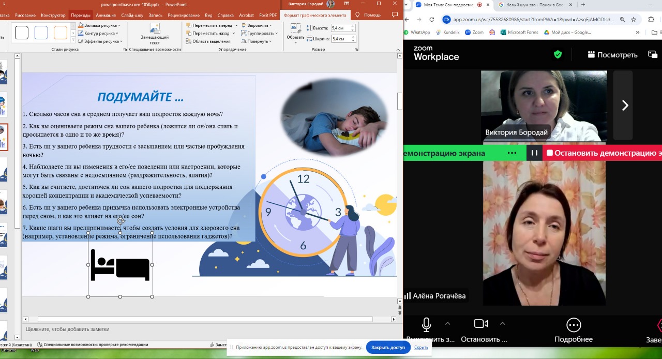The height and width of the screenshot is (359, 662).
Task: Expand the Группировать dropdown
Action: 277,33
